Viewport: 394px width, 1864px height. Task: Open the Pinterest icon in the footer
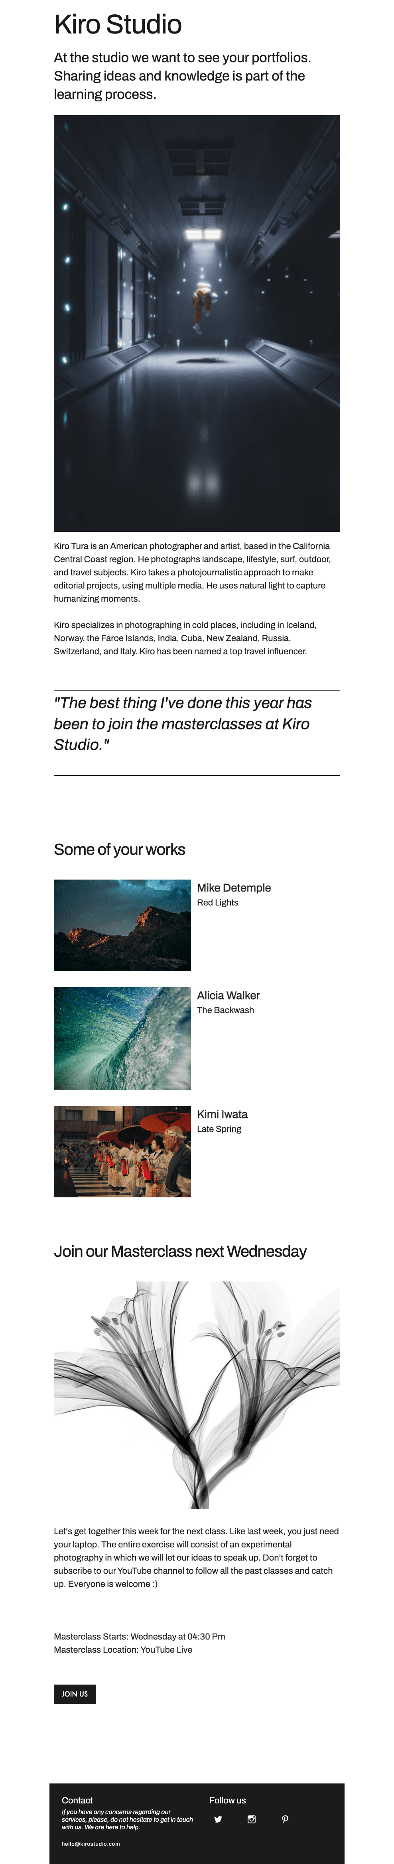click(286, 1819)
